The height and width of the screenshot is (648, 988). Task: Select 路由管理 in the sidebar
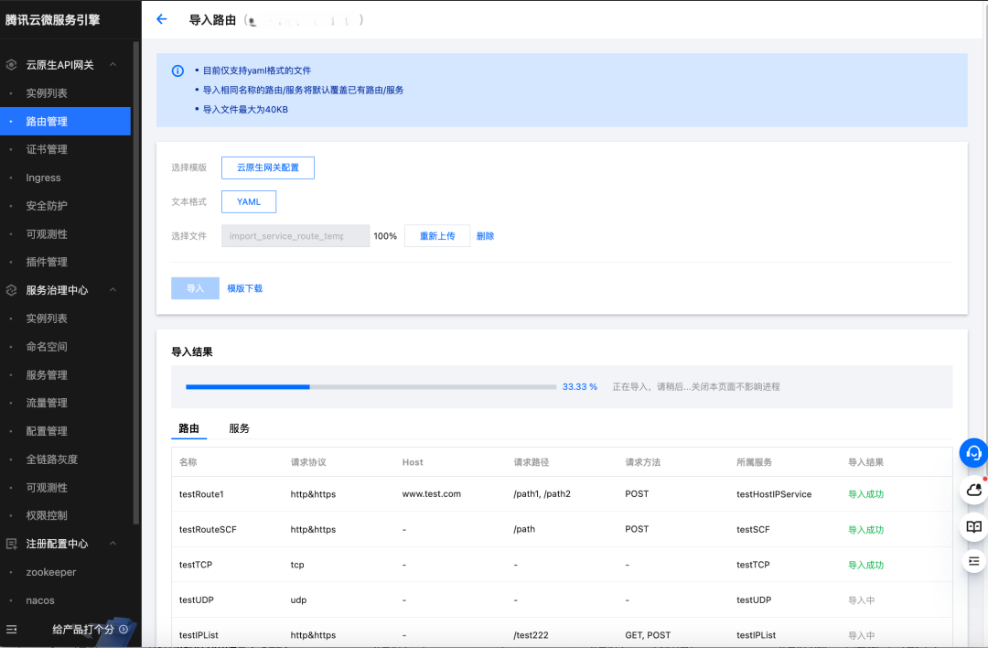[66, 121]
